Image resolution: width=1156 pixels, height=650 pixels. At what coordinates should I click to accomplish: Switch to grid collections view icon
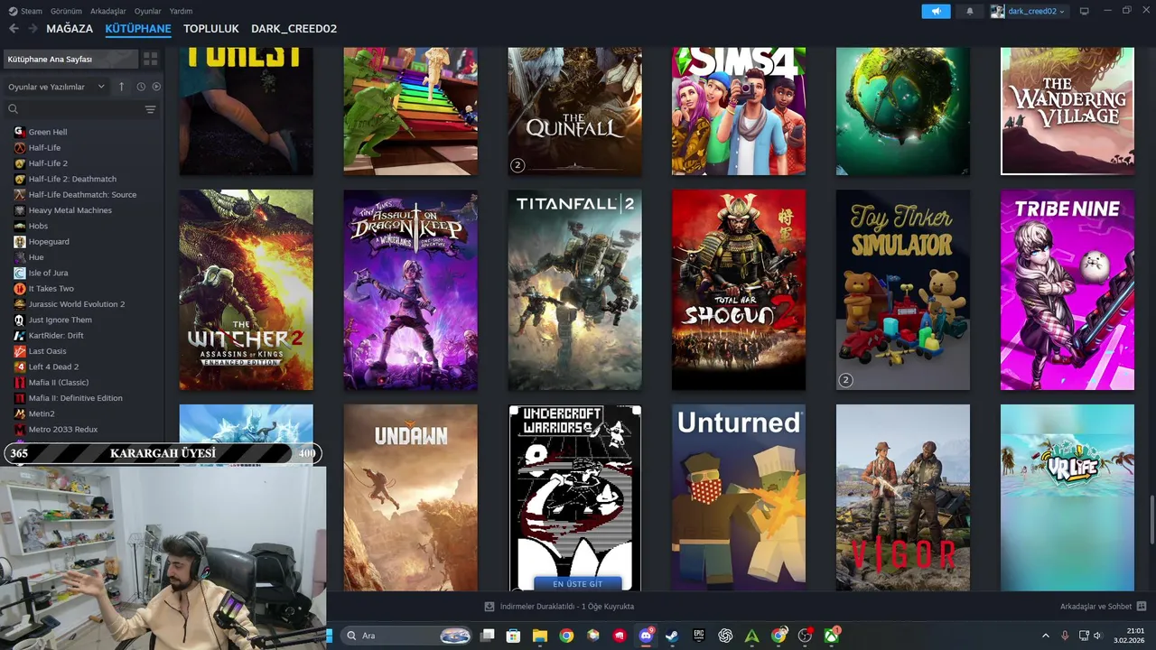click(x=151, y=59)
